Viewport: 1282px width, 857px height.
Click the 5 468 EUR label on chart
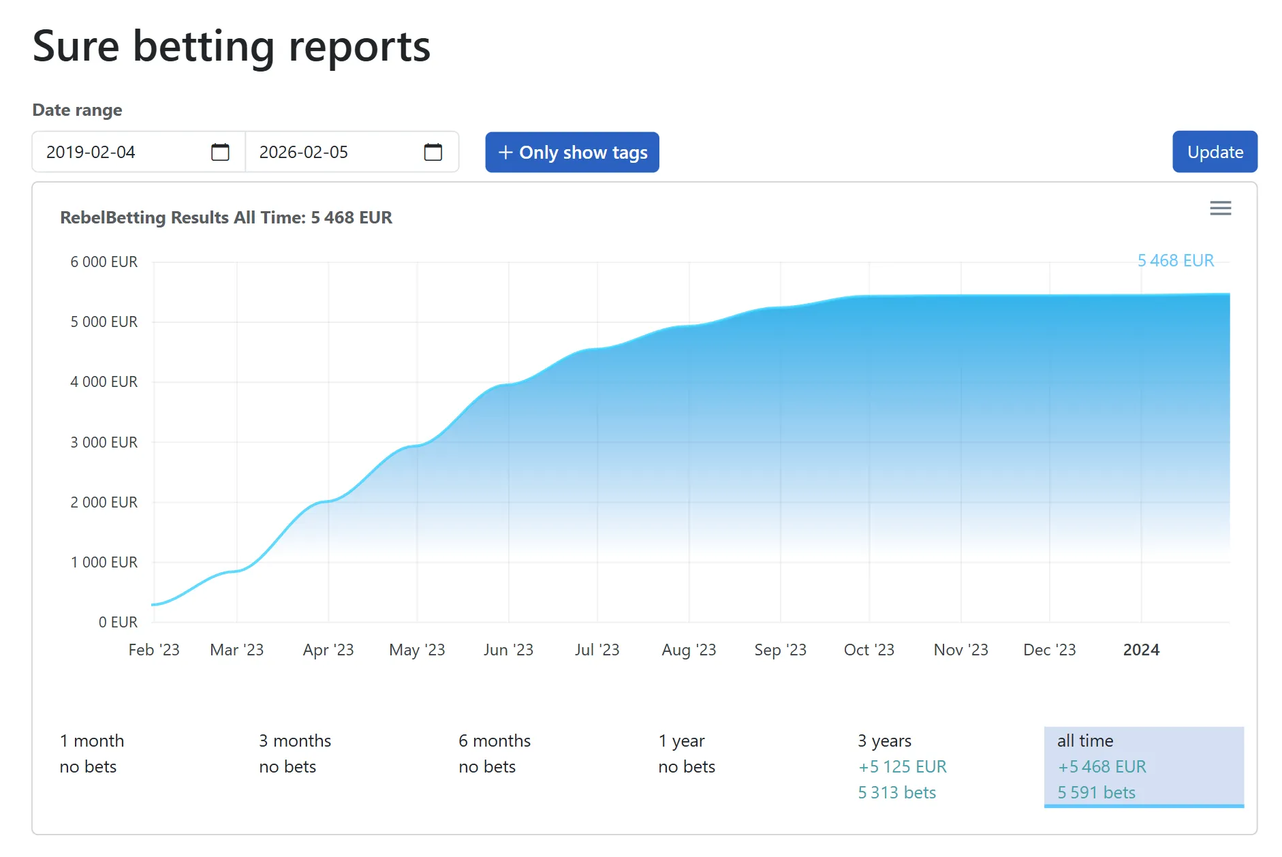[x=1175, y=260]
